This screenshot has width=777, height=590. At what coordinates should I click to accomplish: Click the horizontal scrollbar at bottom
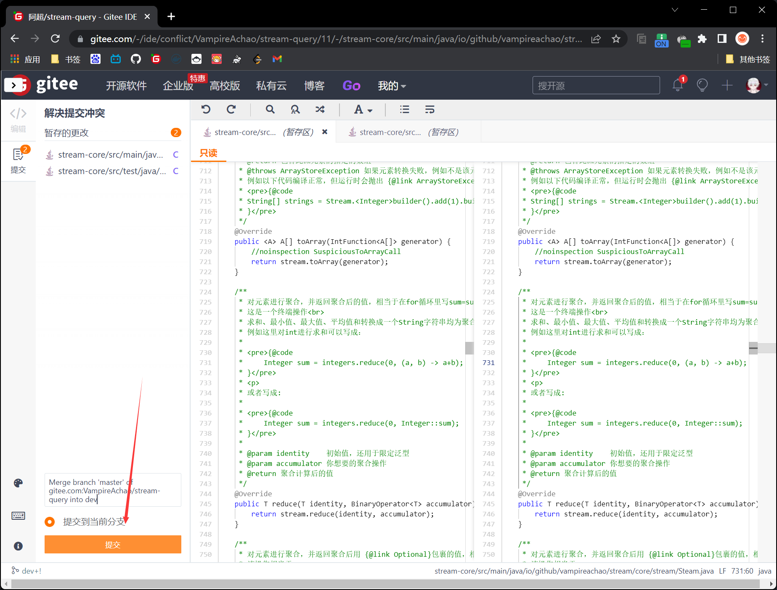[385, 584]
